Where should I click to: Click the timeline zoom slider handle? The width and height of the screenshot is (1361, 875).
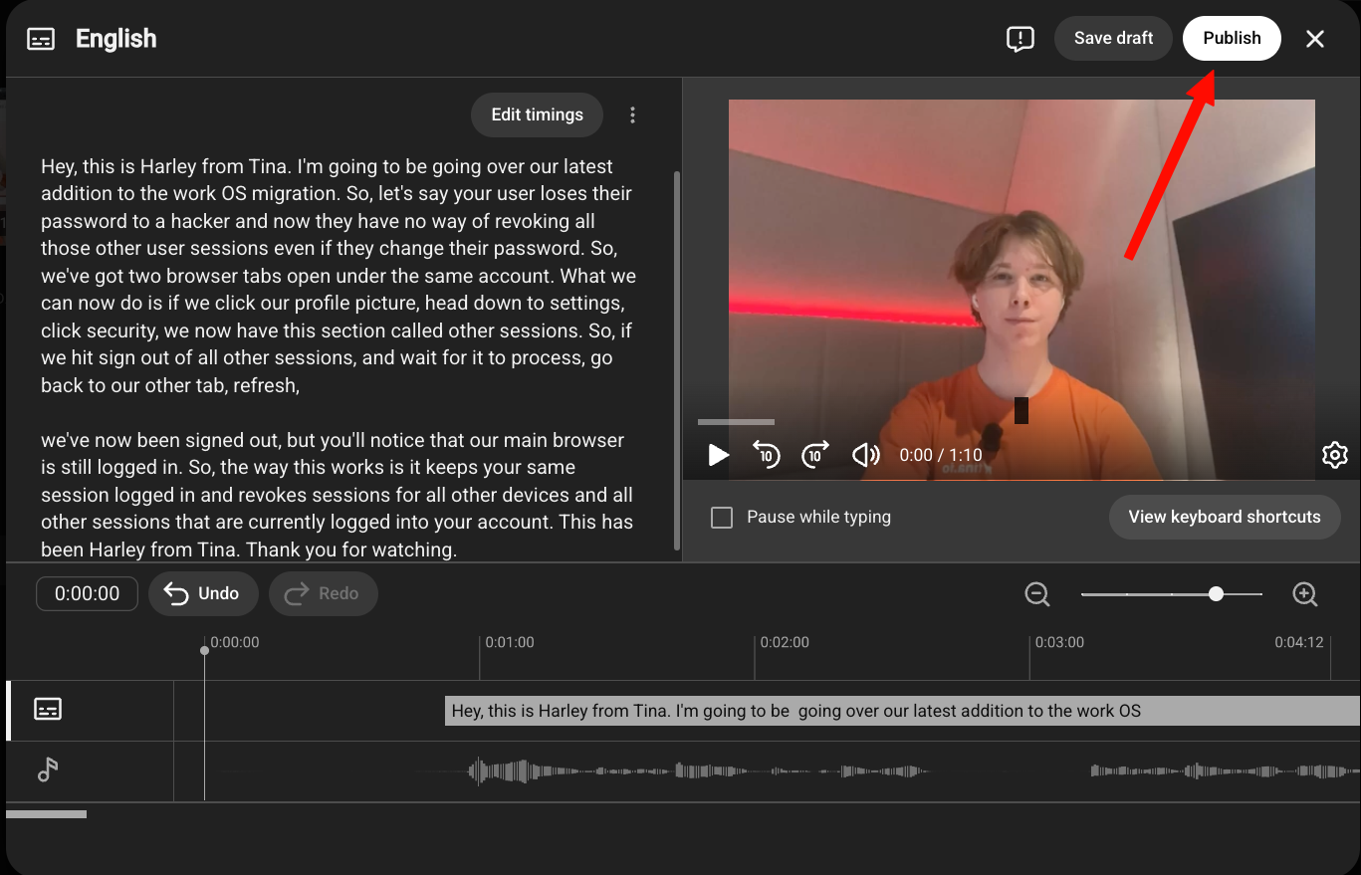(x=1216, y=593)
